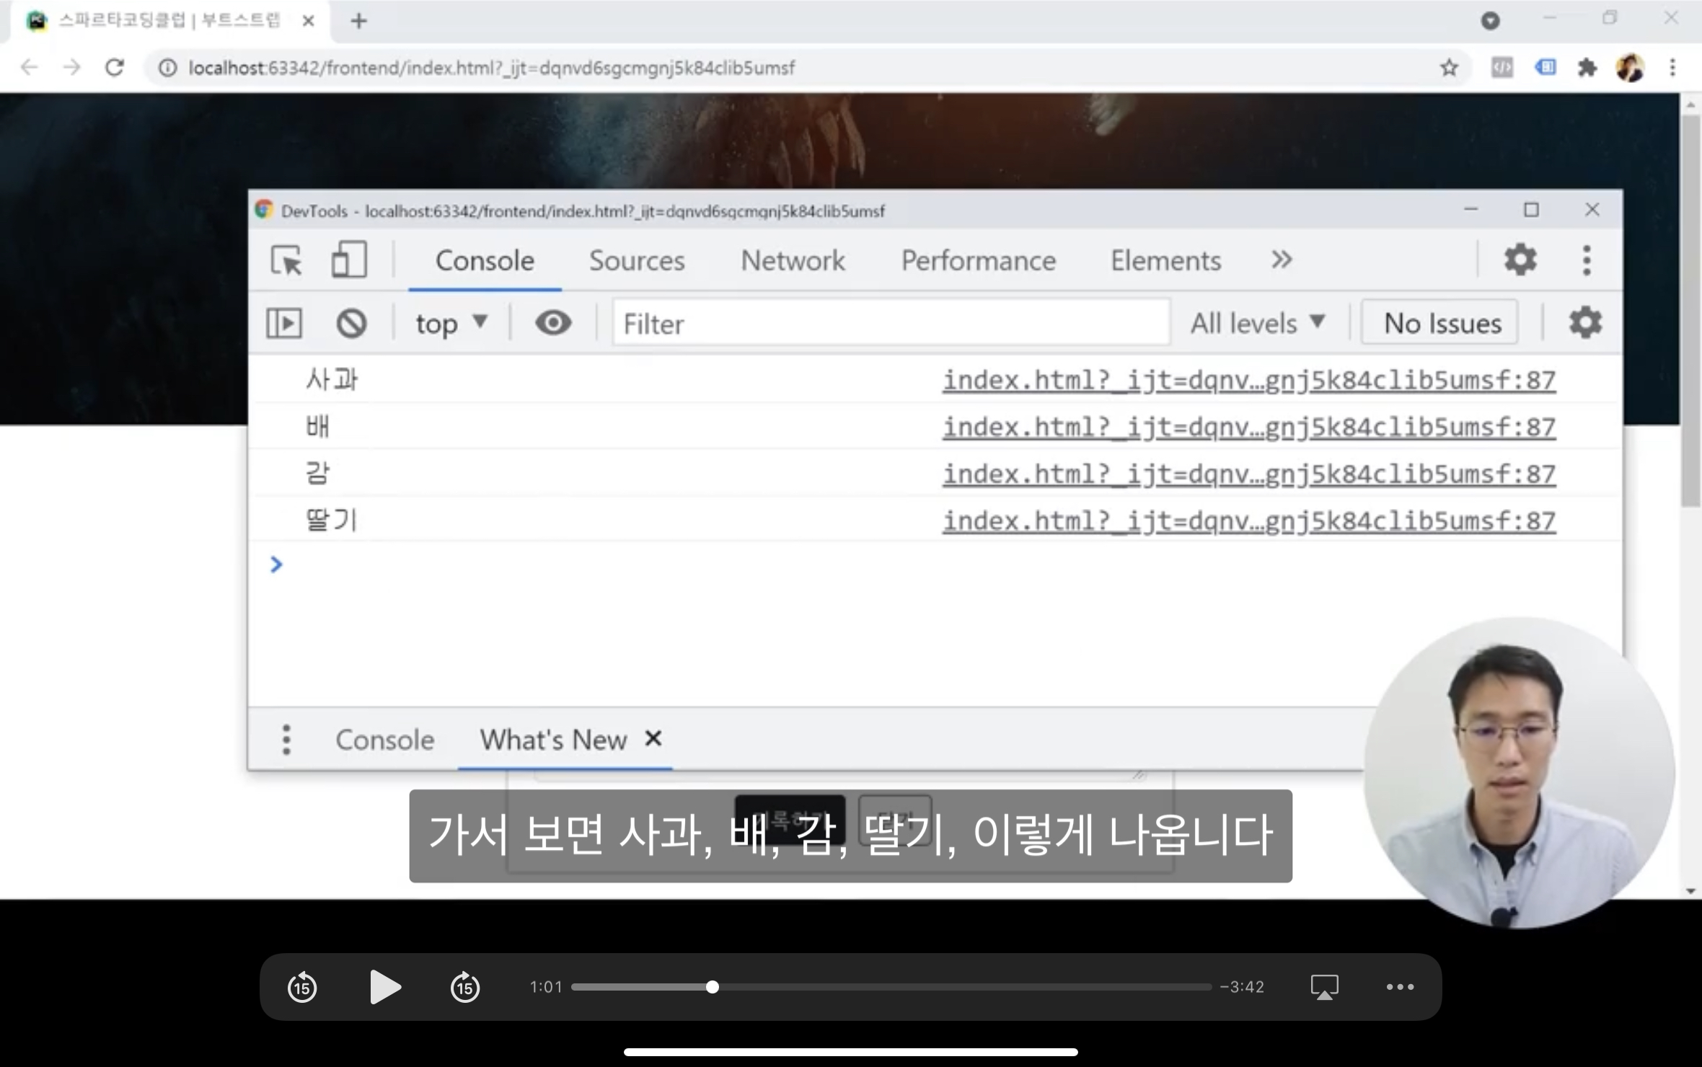Click the video progress slider knob

pyautogui.click(x=713, y=987)
